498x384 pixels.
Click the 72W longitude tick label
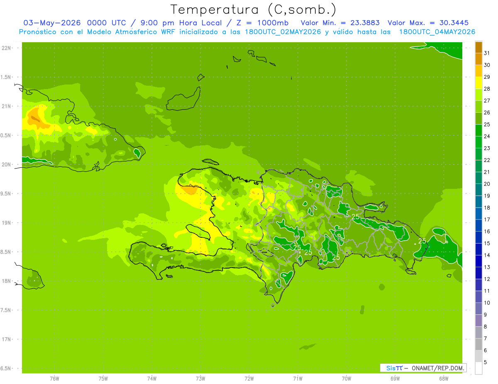coord(249,379)
